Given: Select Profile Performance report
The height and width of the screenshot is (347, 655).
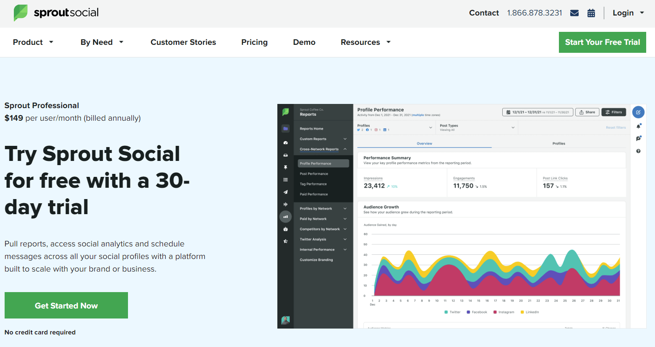Looking at the screenshot, I should (324, 163).
